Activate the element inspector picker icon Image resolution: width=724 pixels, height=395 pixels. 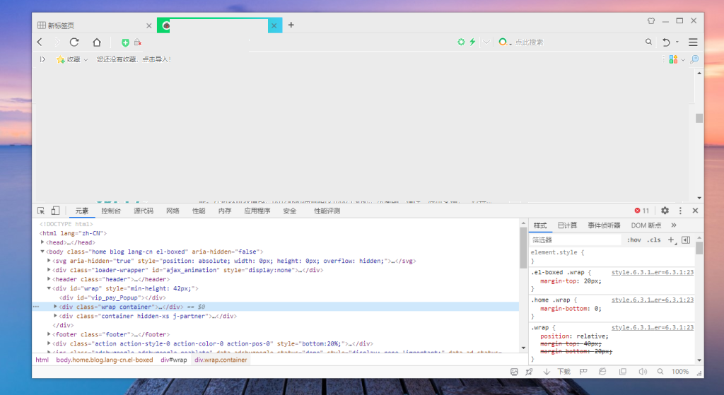click(41, 211)
